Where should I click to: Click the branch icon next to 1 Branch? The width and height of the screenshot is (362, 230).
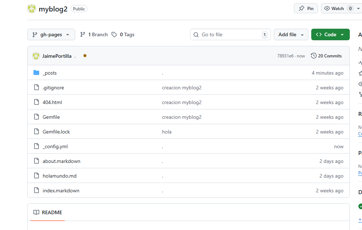(x=83, y=35)
